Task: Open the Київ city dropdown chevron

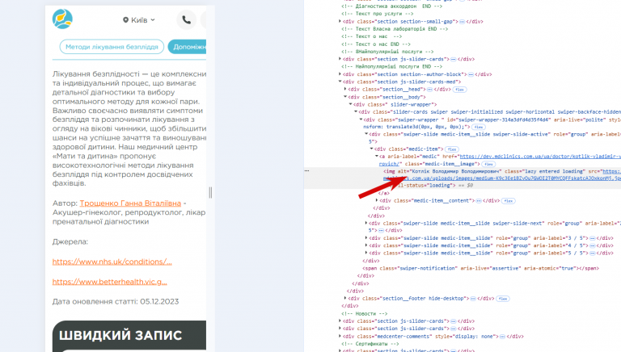Action: [153, 19]
